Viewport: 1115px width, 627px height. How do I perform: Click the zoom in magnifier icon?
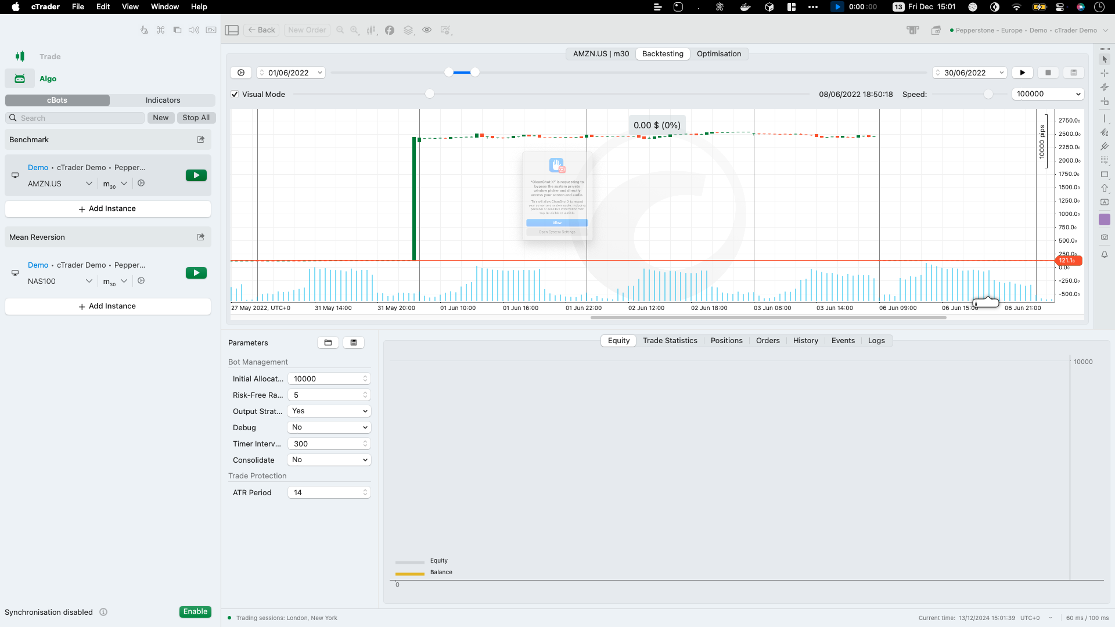coord(354,30)
